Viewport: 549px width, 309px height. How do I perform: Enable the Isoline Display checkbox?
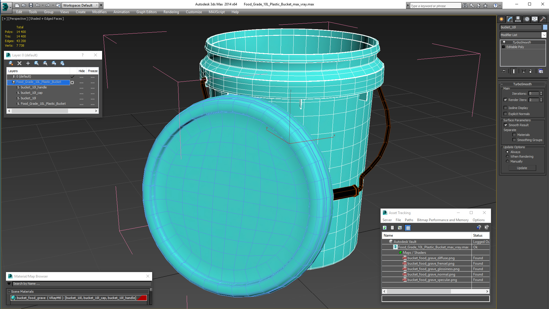(506, 108)
